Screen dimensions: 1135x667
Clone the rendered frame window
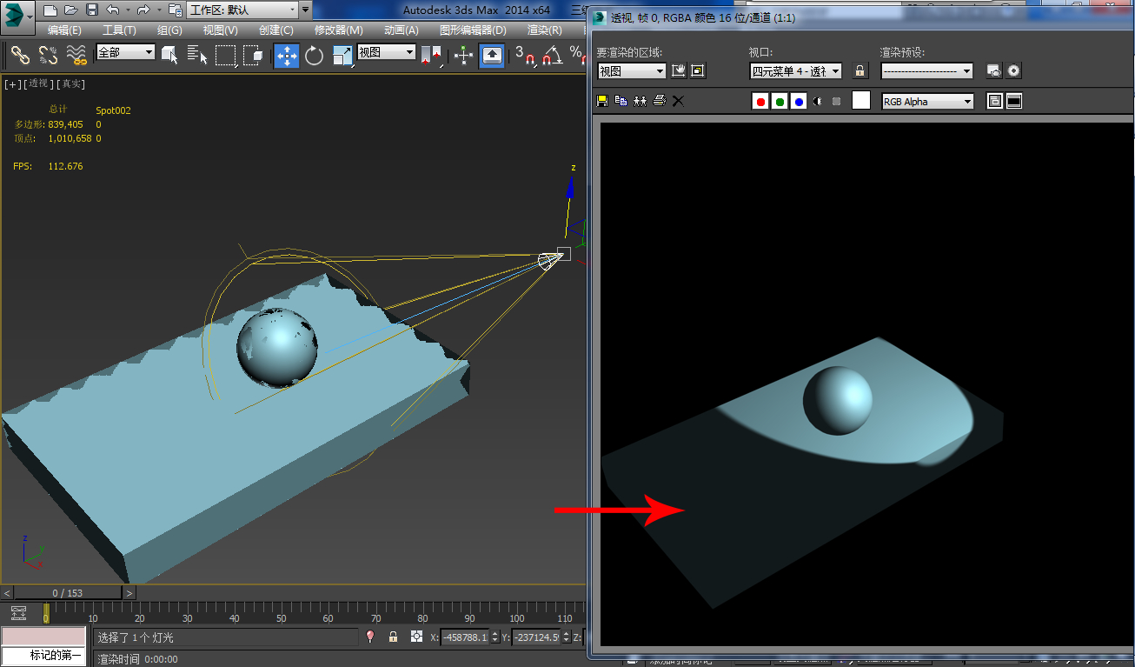(640, 101)
